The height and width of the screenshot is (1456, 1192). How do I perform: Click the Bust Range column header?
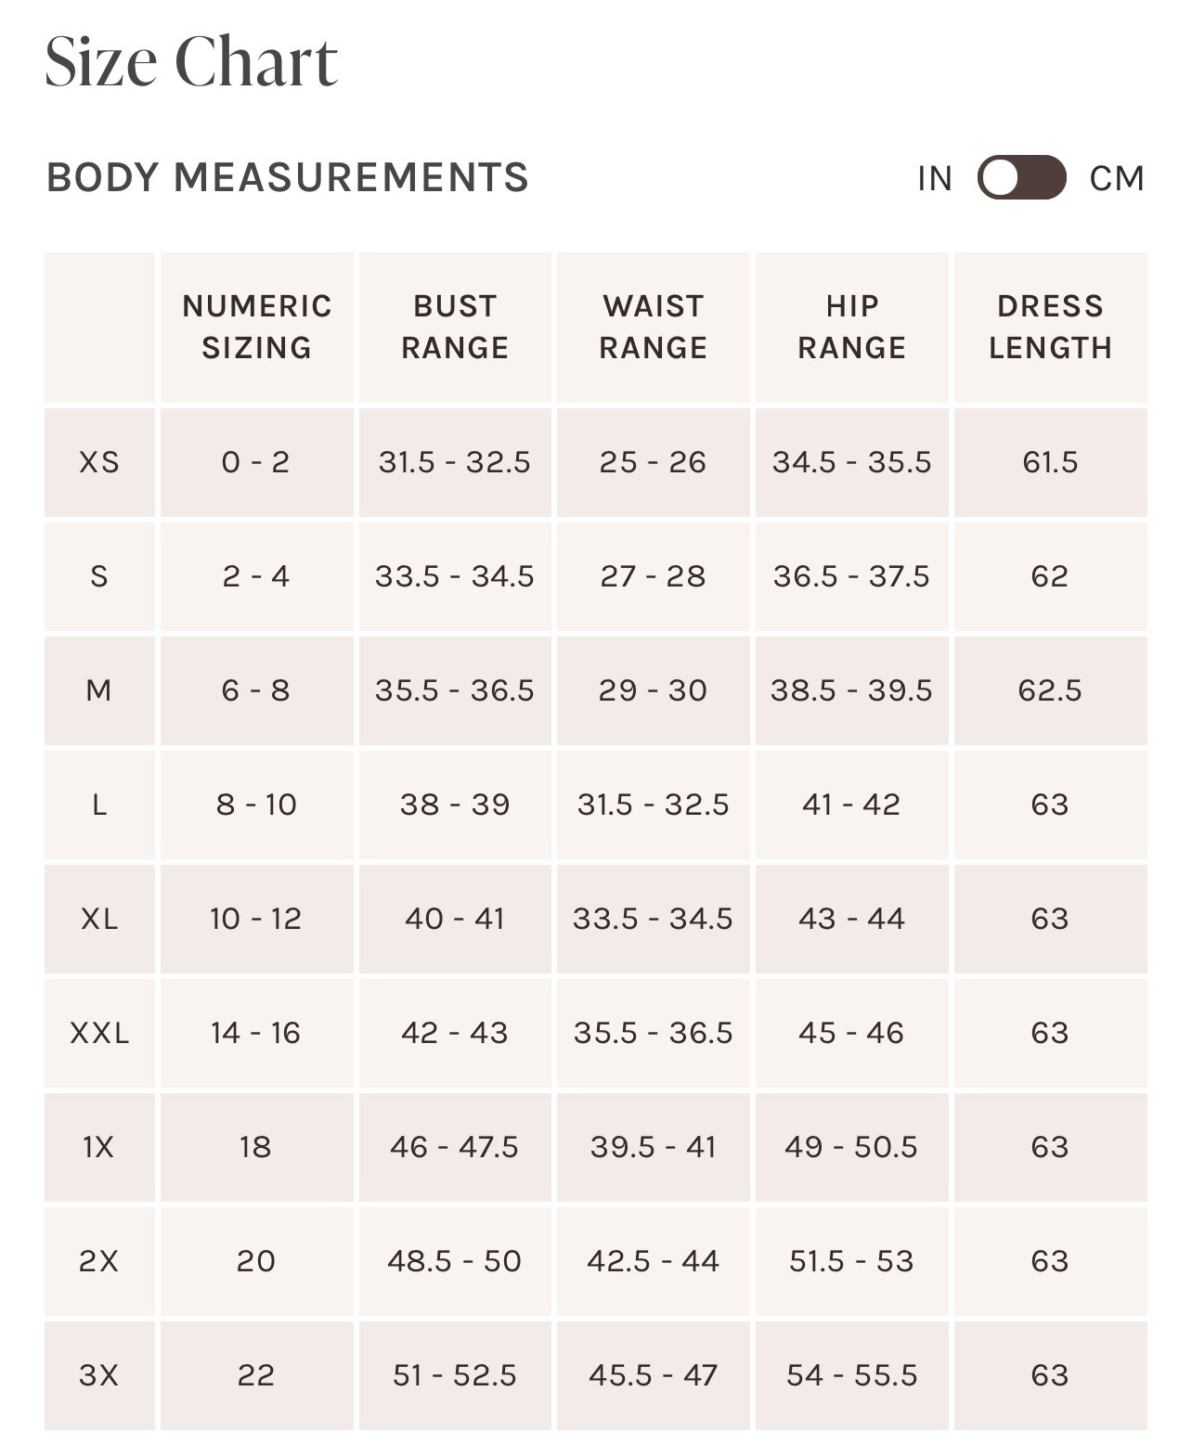pos(455,327)
